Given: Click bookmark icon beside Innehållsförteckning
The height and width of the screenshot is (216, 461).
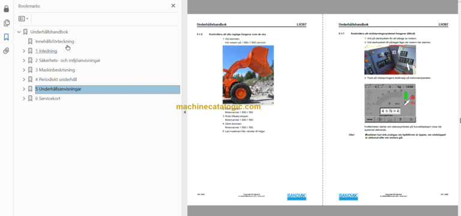Looking at the screenshot, I should [x=30, y=41].
